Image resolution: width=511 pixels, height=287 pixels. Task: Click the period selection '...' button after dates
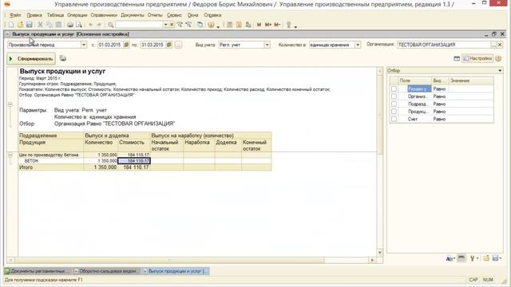[x=178, y=45]
